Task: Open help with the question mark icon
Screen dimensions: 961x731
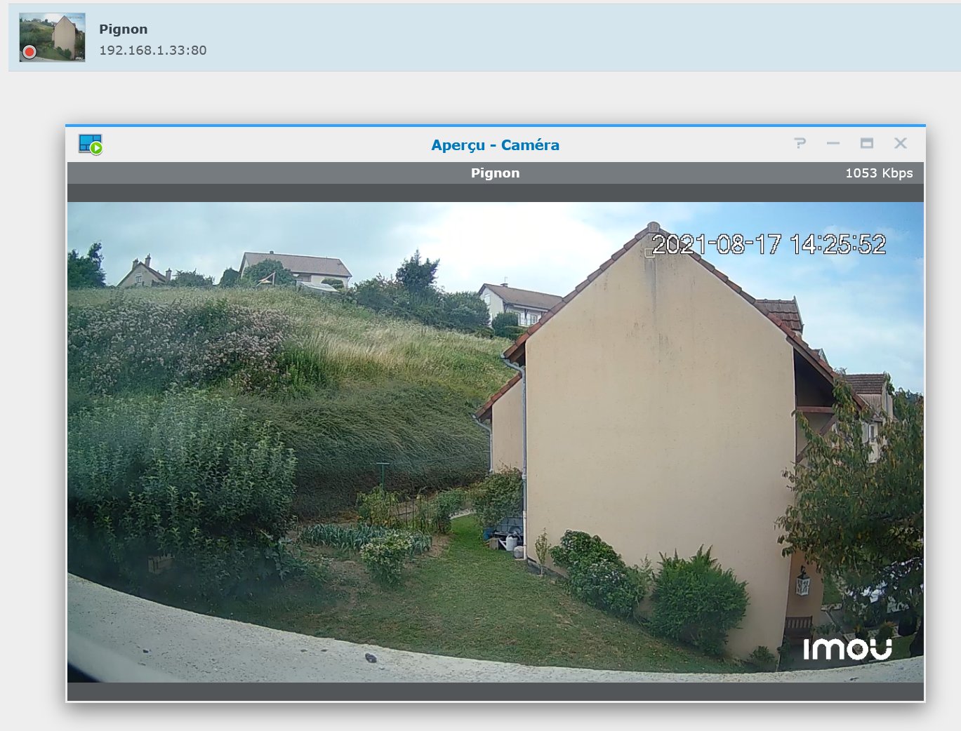Action: (x=800, y=143)
